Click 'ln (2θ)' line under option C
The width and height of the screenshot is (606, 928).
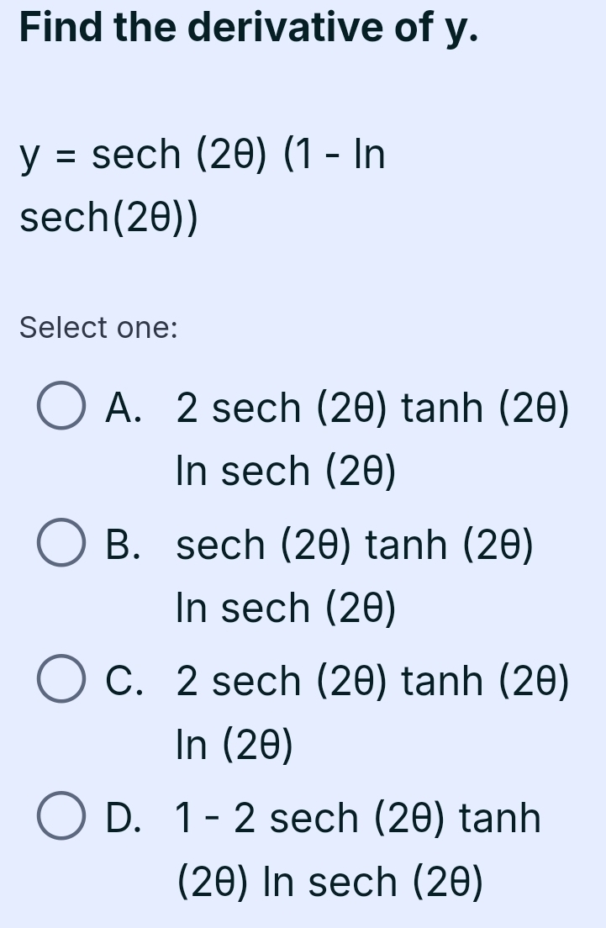click(x=234, y=745)
